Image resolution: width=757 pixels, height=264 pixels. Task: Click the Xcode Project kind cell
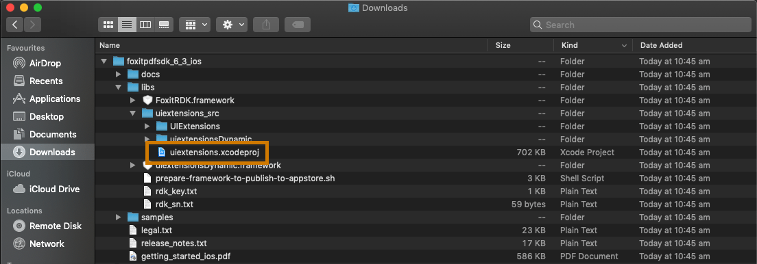(587, 153)
